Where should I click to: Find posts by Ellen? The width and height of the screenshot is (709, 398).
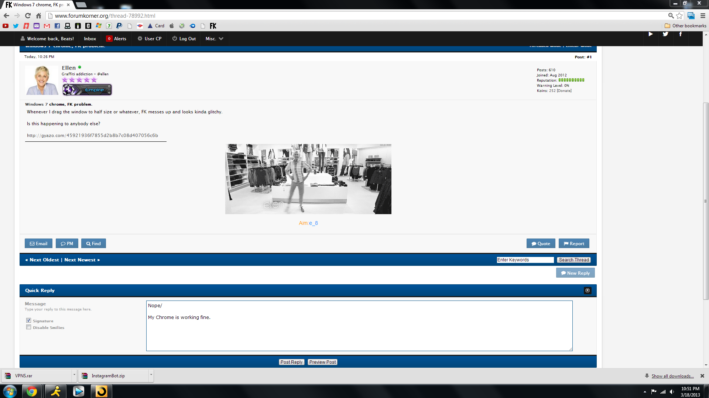tap(93, 244)
